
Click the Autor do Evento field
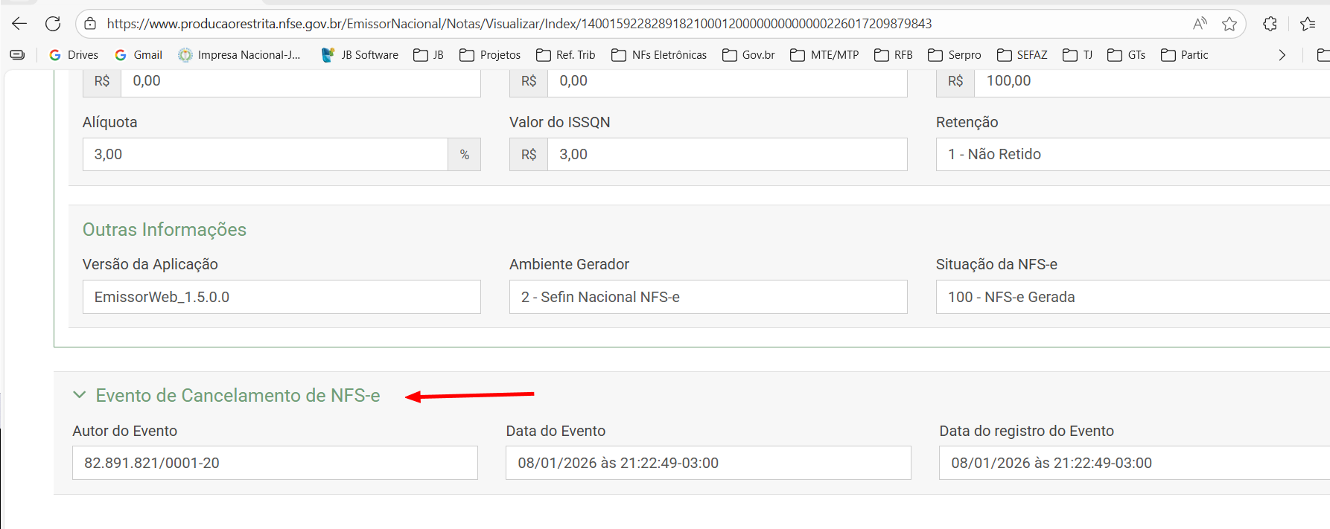274,463
